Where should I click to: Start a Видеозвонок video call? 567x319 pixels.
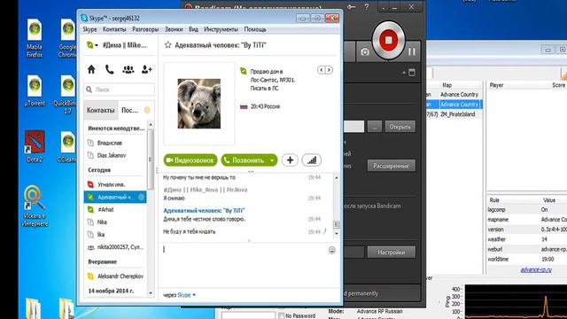(x=190, y=160)
